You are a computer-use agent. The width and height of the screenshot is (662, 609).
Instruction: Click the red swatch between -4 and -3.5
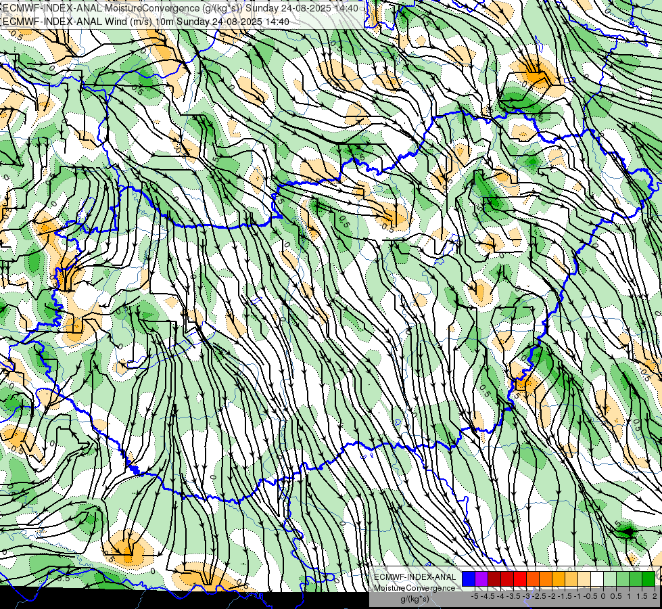(x=507, y=579)
